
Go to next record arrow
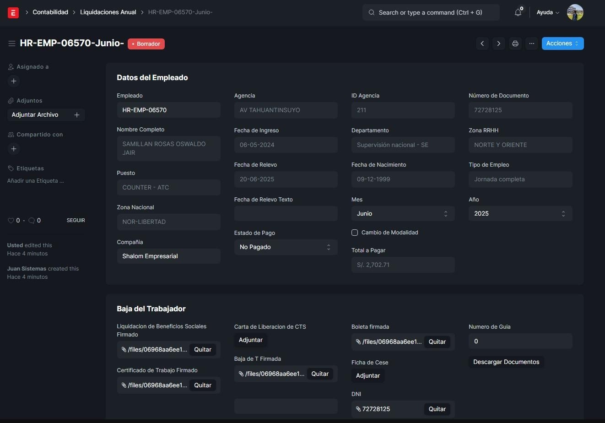498,43
